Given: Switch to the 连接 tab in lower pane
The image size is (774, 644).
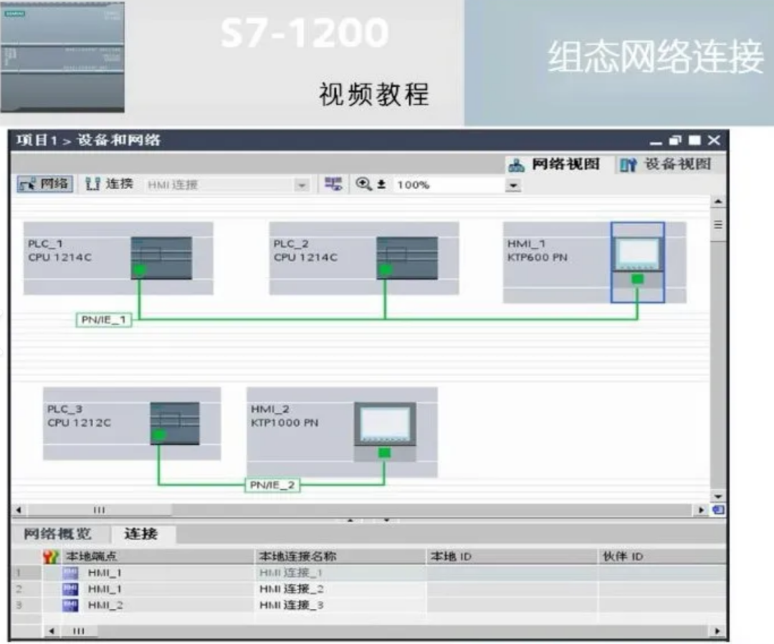Looking at the screenshot, I should point(141,534).
